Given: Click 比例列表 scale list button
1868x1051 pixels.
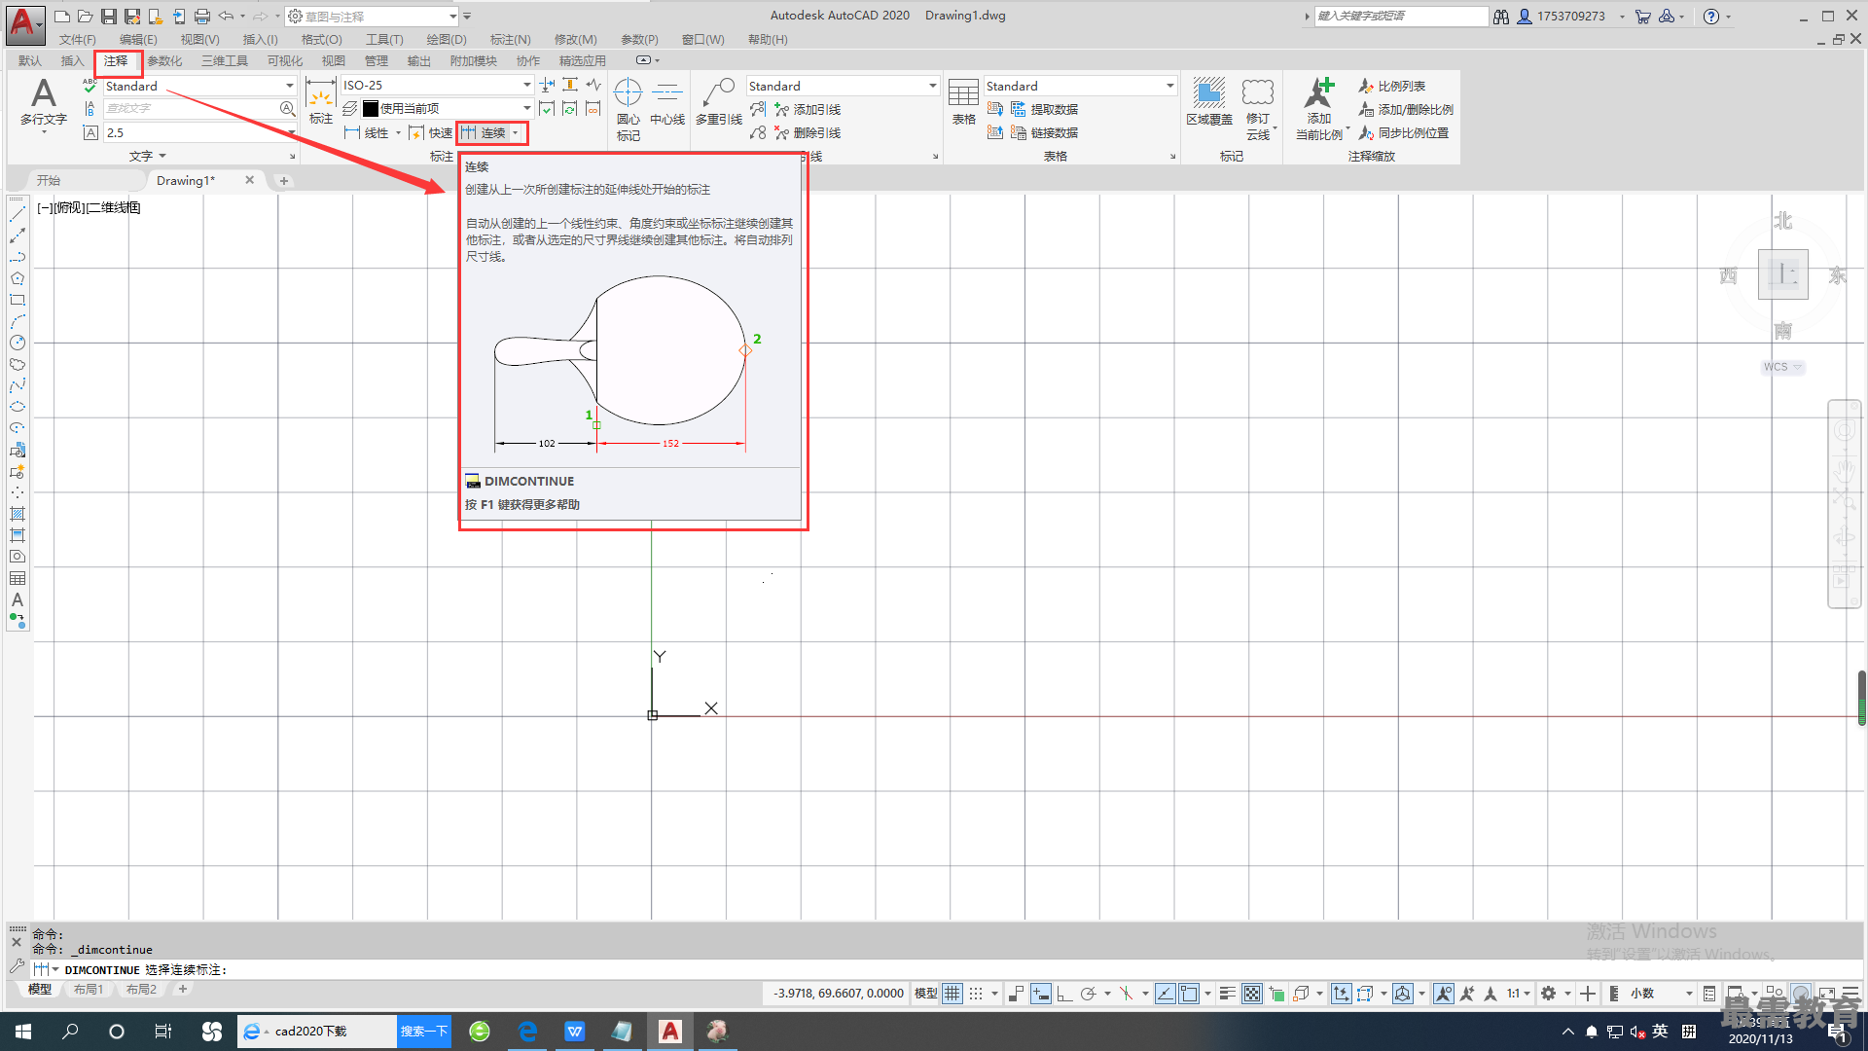Looking at the screenshot, I should coord(1391,86).
